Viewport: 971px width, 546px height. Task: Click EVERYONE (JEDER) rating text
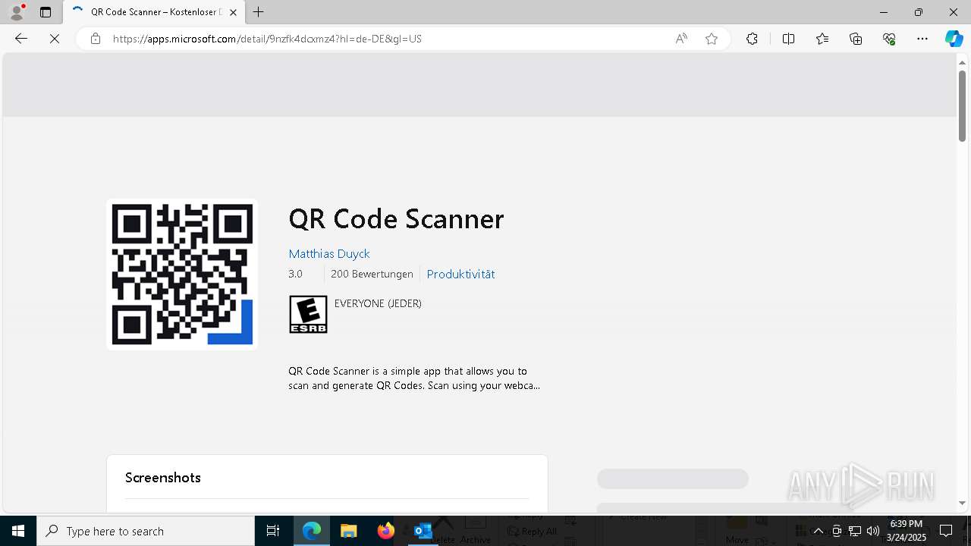(378, 303)
